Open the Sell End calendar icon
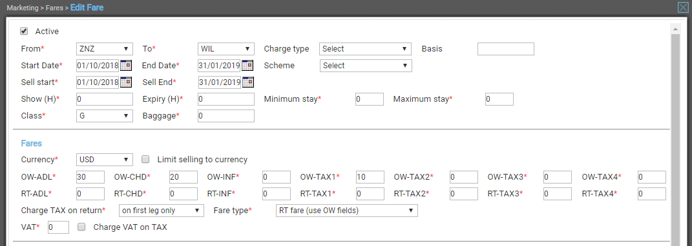The height and width of the screenshot is (246, 692). tap(247, 82)
